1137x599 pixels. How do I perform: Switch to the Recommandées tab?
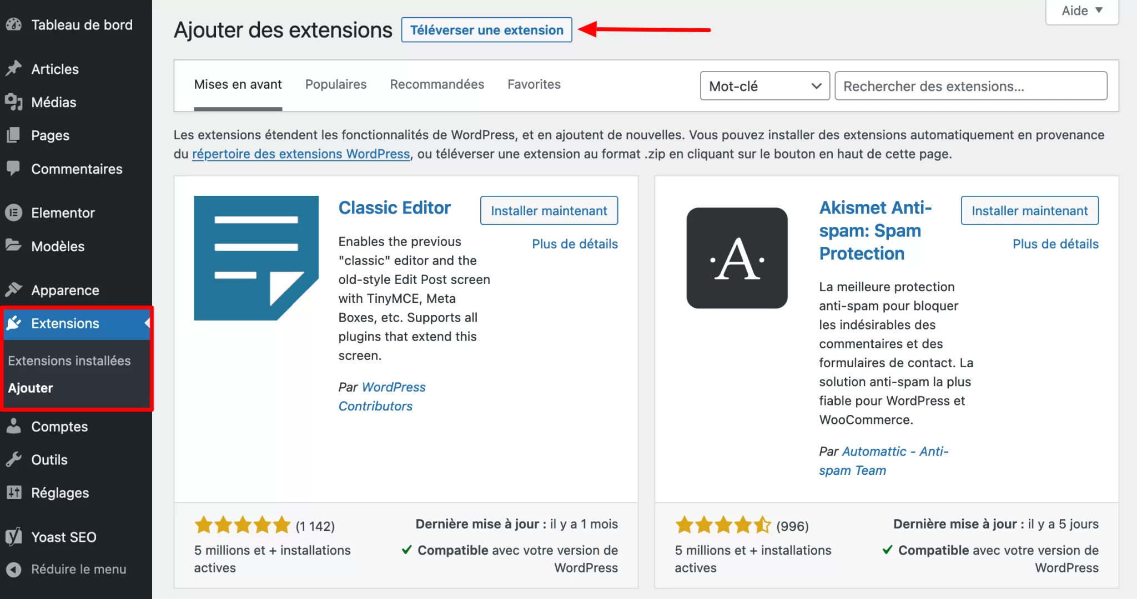tap(437, 84)
